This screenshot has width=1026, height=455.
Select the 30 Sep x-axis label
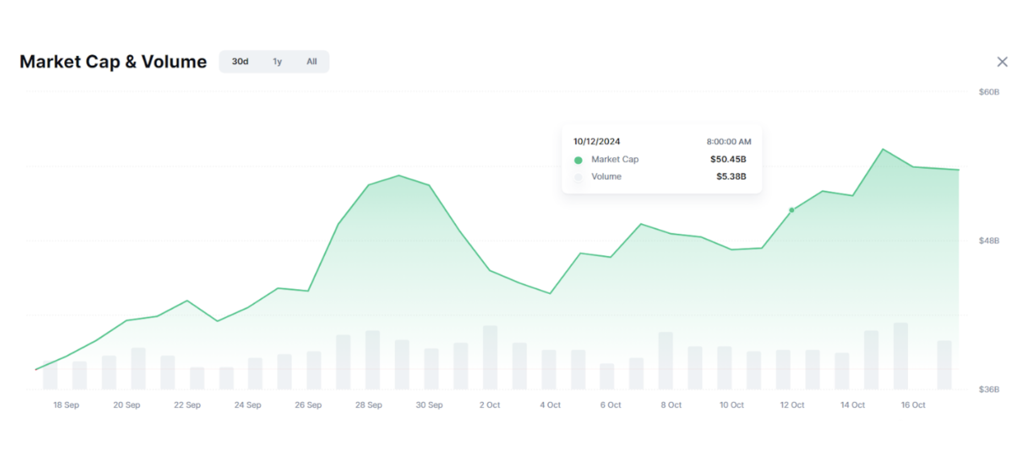tap(429, 405)
